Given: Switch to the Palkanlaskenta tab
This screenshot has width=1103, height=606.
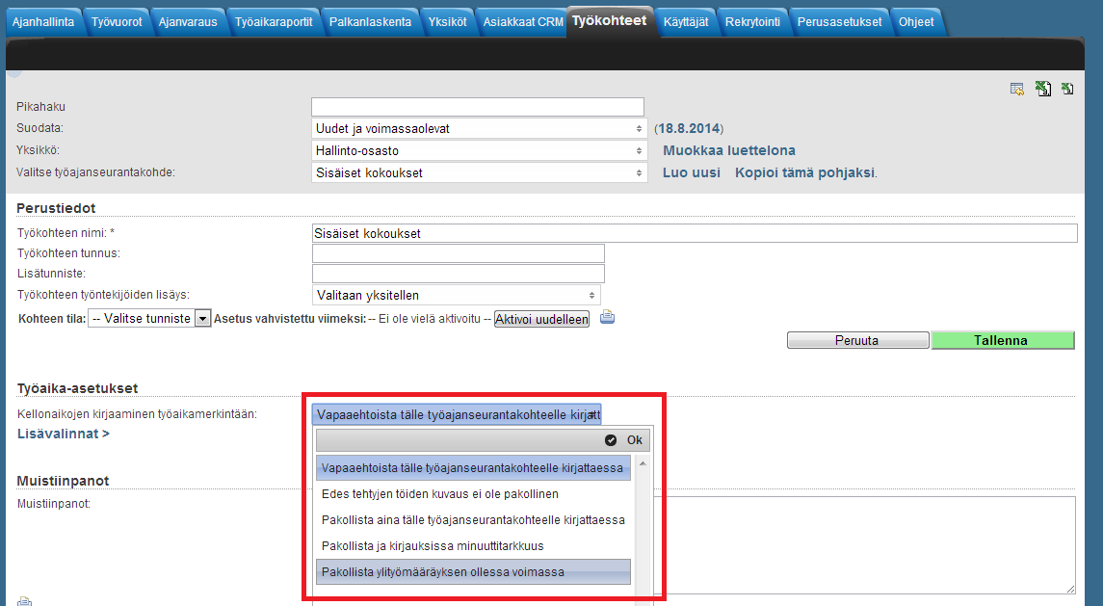Looking at the screenshot, I should point(370,22).
